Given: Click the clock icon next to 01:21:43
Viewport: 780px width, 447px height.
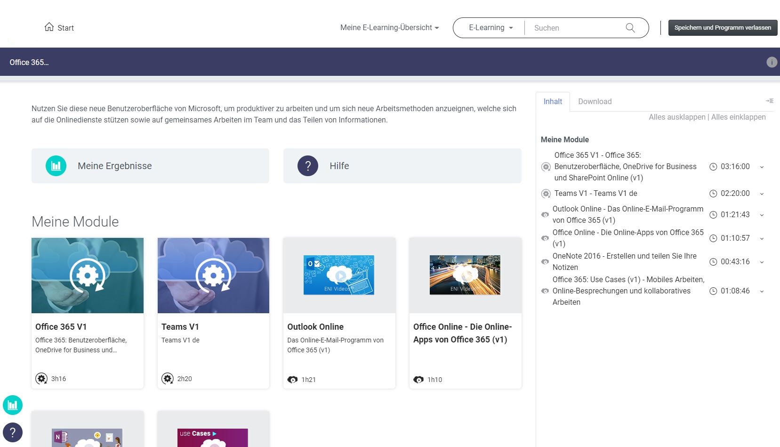Looking at the screenshot, I should coord(713,215).
